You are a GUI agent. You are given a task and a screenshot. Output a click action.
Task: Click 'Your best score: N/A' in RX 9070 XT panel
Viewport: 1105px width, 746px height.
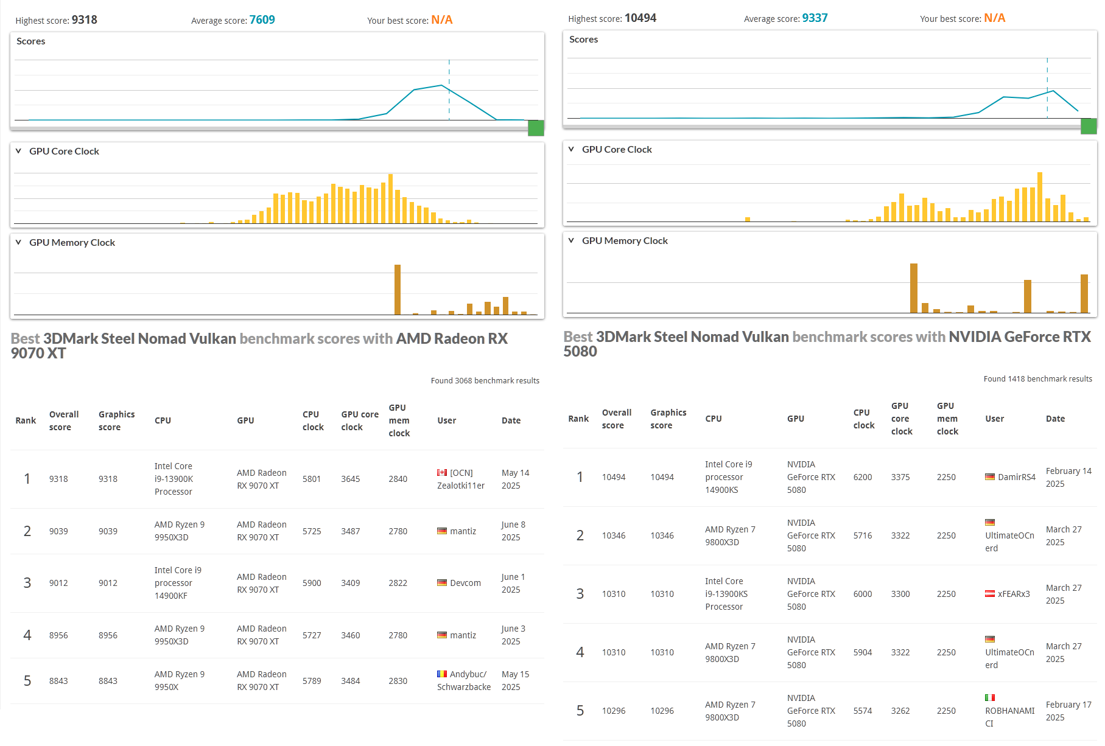410,20
